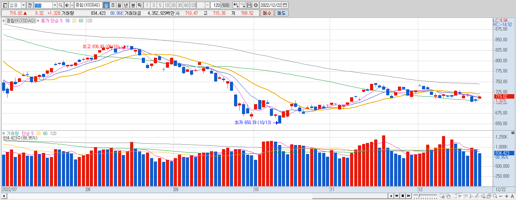Click moving average legend value 60
Screen dimensions: 516x200
(81, 21)
